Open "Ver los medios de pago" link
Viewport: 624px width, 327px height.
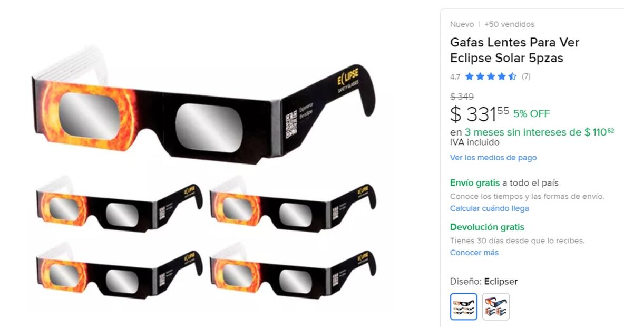click(493, 158)
